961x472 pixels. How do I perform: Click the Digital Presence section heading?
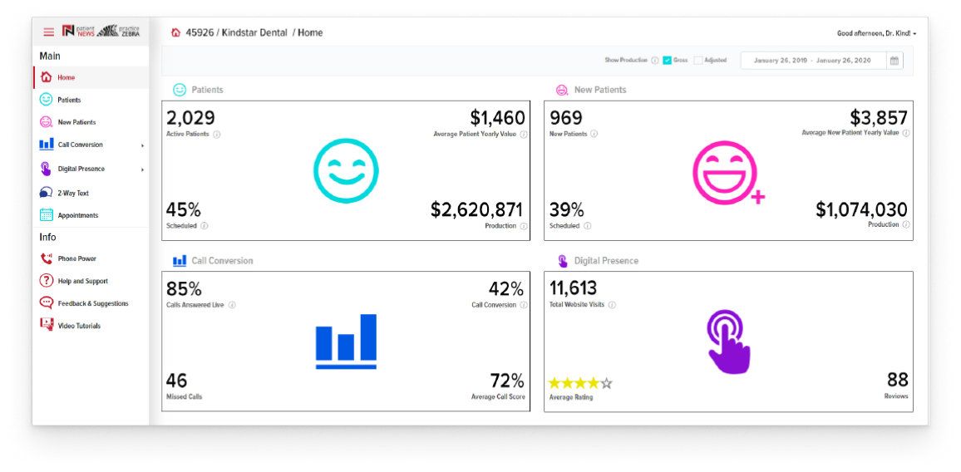[x=606, y=261]
